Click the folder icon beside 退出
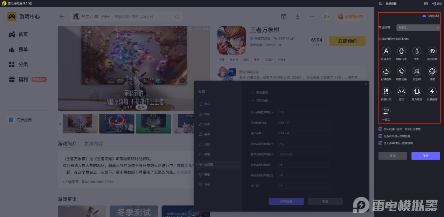Image resolution: width=444 pixels, height=217 pixels. pos(426,3)
